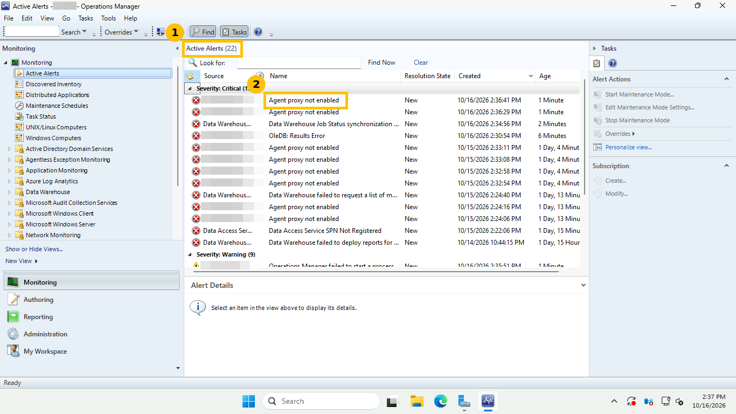Select Discovered Inventory view

(53, 84)
